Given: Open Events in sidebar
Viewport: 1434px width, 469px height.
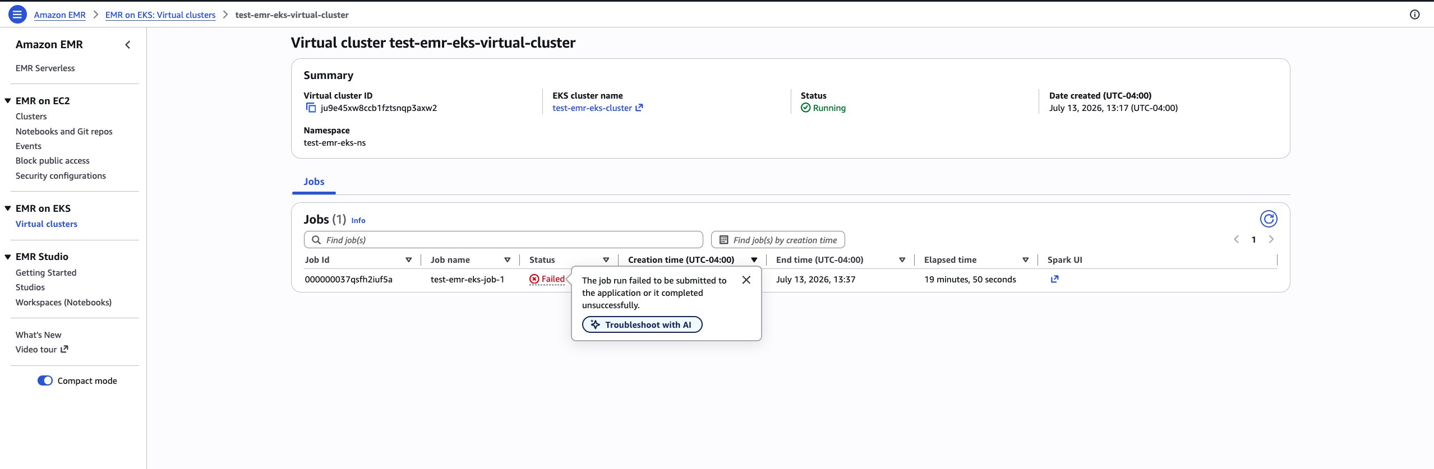Looking at the screenshot, I should pos(29,146).
